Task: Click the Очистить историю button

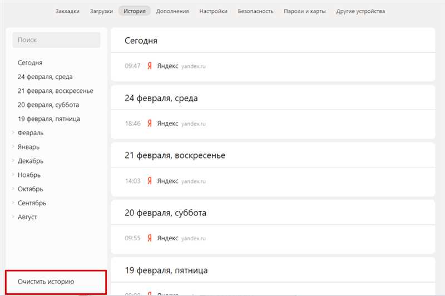Action: click(46, 282)
